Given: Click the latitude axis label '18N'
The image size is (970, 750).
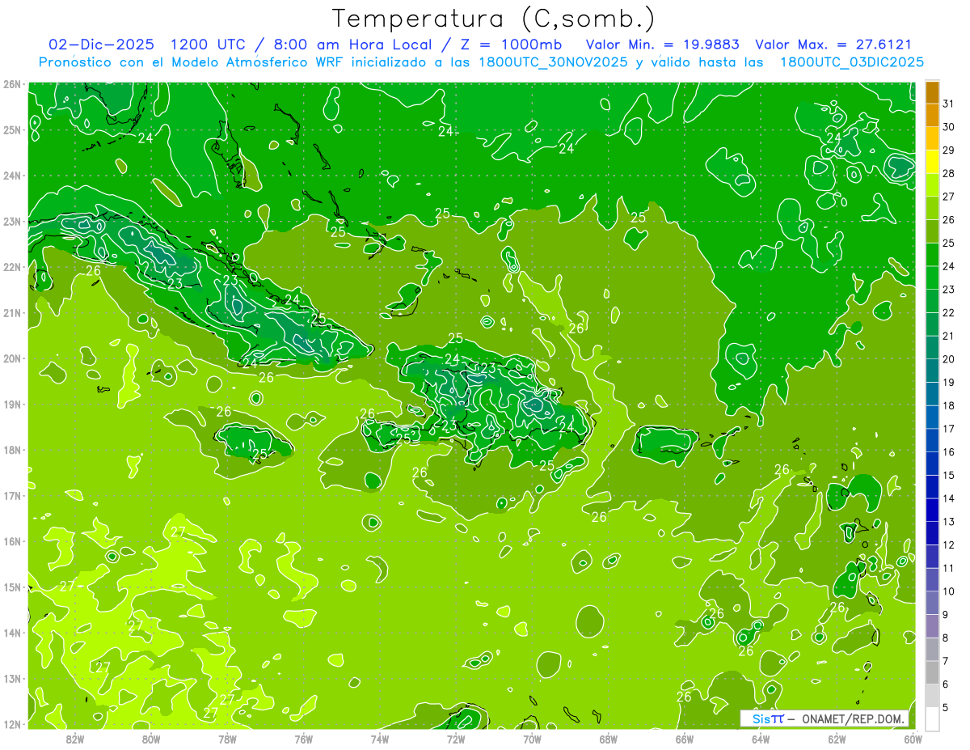Looking at the screenshot, I should coord(11,450).
